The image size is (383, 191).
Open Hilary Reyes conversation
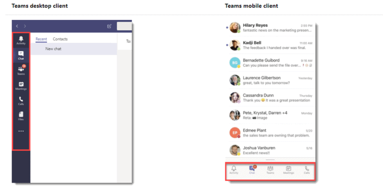click(x=271, y=28)
